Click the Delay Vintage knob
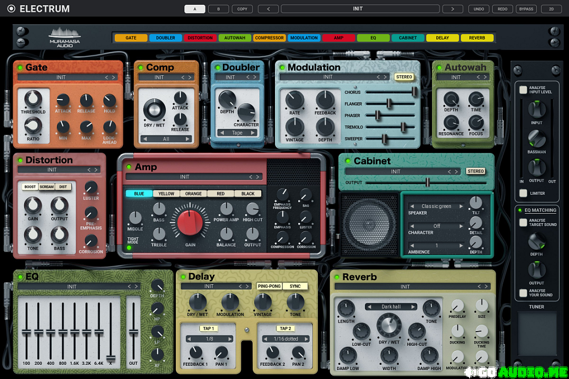 (x=263, y=302)
